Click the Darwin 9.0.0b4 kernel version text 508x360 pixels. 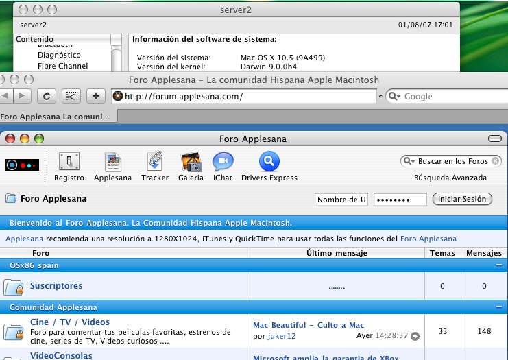(x=269, y=67)
